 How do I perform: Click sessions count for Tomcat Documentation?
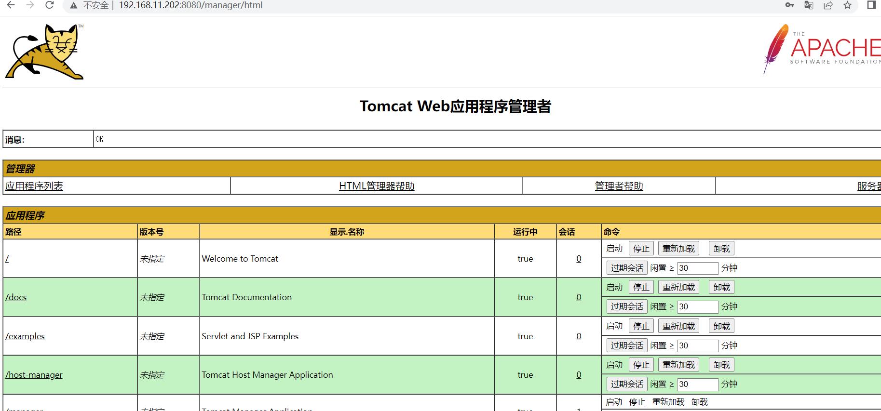[x=579, y=297]
